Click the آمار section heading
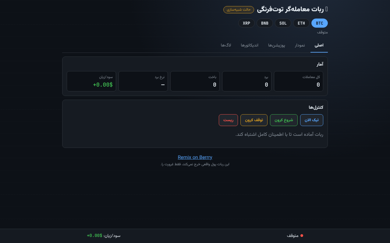The height and width of the screenshot is (243, 390). pyautogui.click(x=320, y=64)
